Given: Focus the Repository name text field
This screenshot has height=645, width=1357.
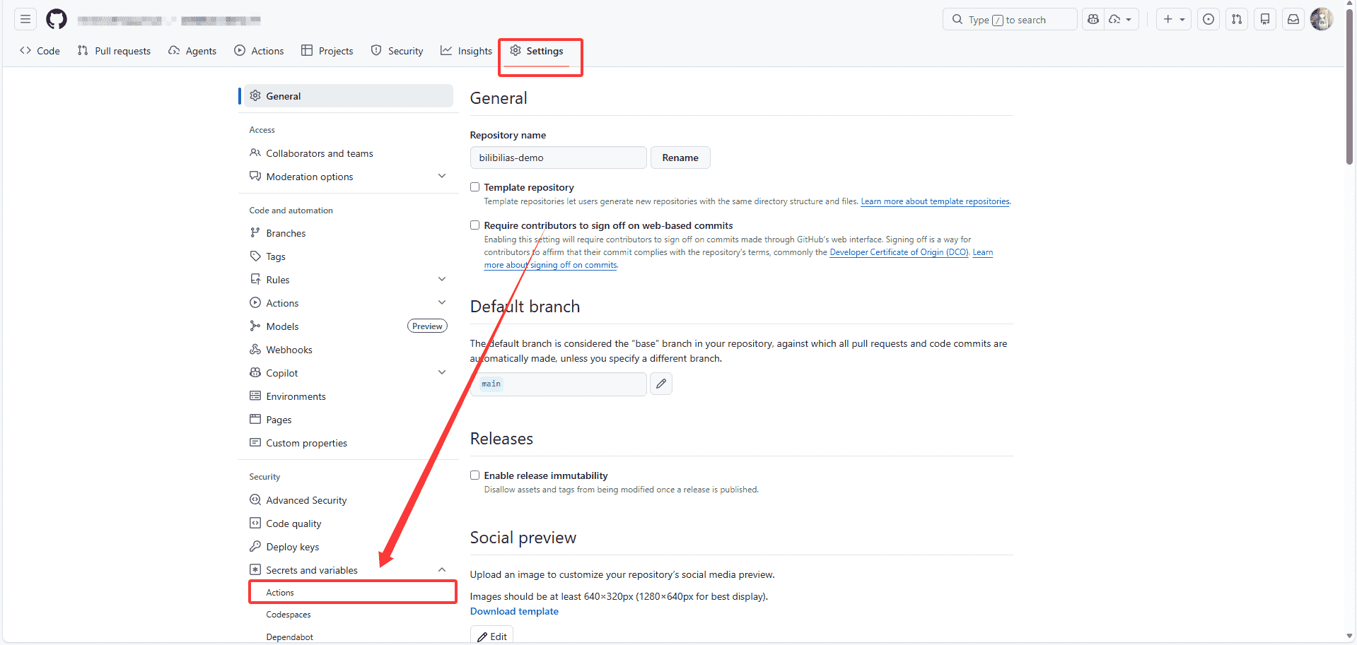Looking at the screenshot, I should coord(558,158).
